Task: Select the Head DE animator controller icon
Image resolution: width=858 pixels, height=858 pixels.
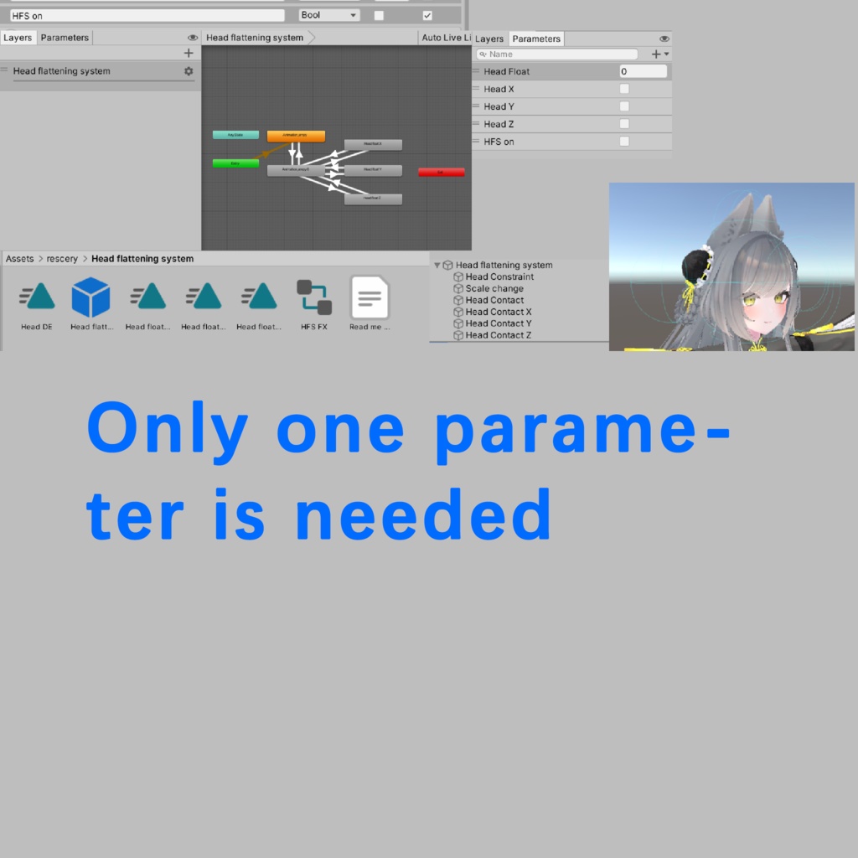Action: tap(35, 297)
